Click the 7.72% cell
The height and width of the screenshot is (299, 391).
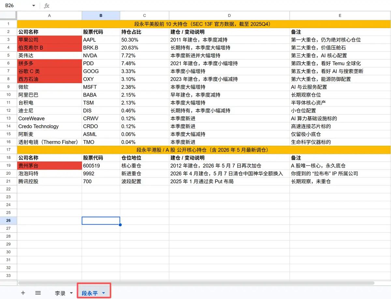[145, 55]
